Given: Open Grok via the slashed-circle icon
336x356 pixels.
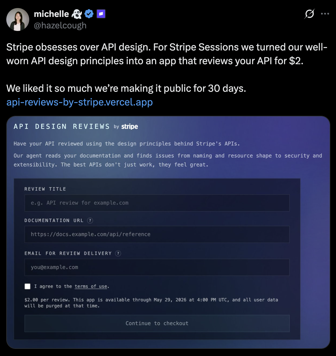Looking at the screenshot, I should [x=309, y=14].
